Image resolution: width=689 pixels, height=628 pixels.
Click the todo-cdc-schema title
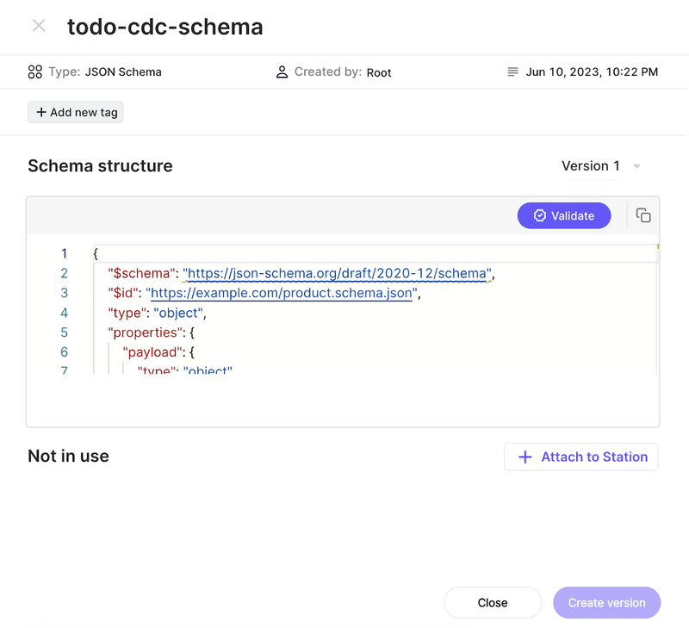click(165, 27)
